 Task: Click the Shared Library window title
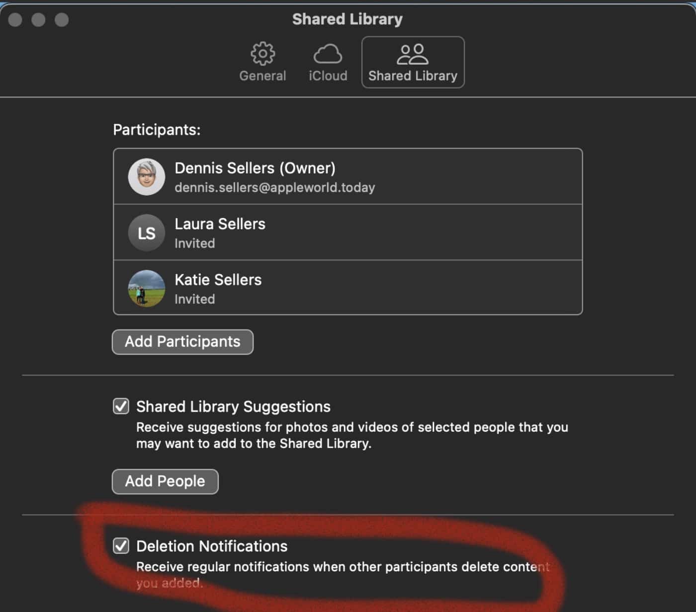(347, 19)
